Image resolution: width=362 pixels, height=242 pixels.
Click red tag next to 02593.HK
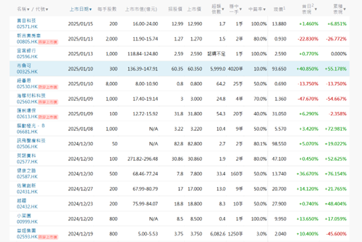tap(48, 237)
